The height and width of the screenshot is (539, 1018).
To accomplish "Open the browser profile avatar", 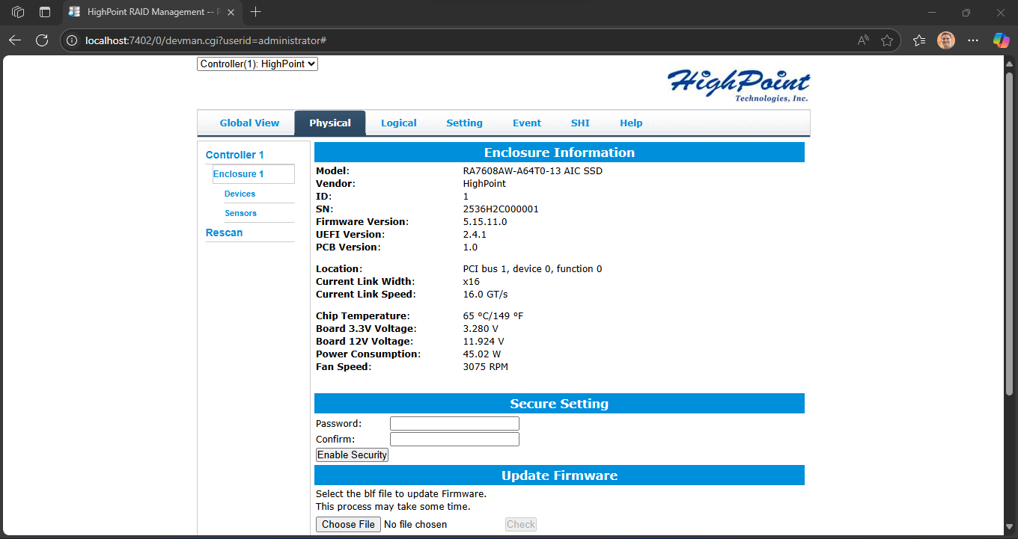I will (x=945, y=40).
